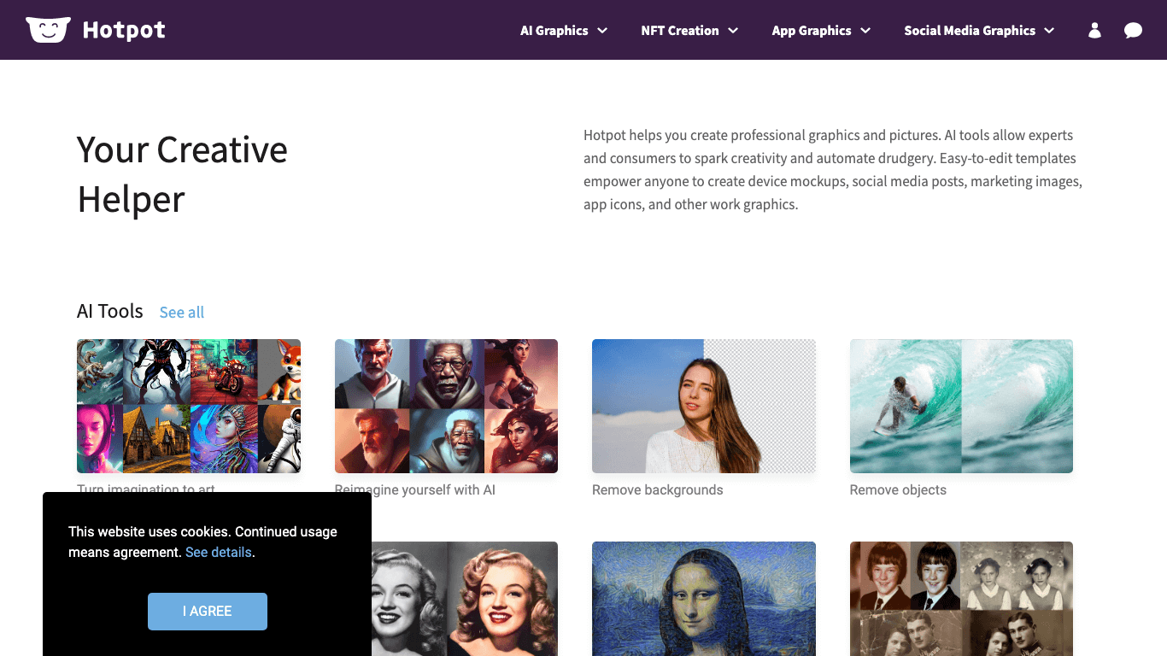Click the I AGREE cookie button

pos(208,612)
